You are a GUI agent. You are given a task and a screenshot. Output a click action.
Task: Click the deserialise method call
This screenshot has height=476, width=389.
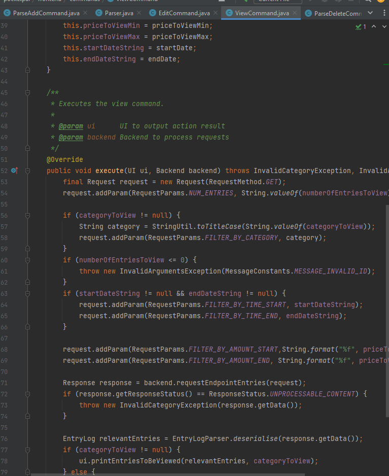click(x=256, y=438)
